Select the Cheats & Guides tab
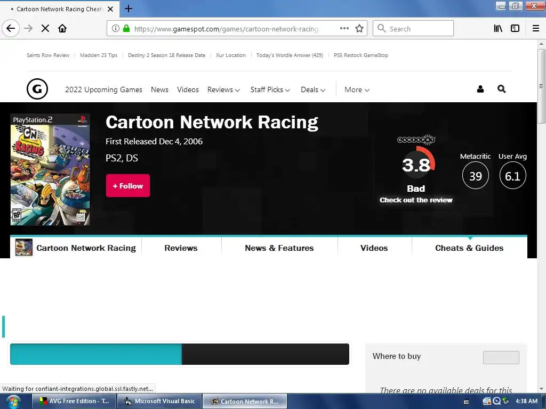The height and width of the screenshot is (409, 546). point(469,248)
